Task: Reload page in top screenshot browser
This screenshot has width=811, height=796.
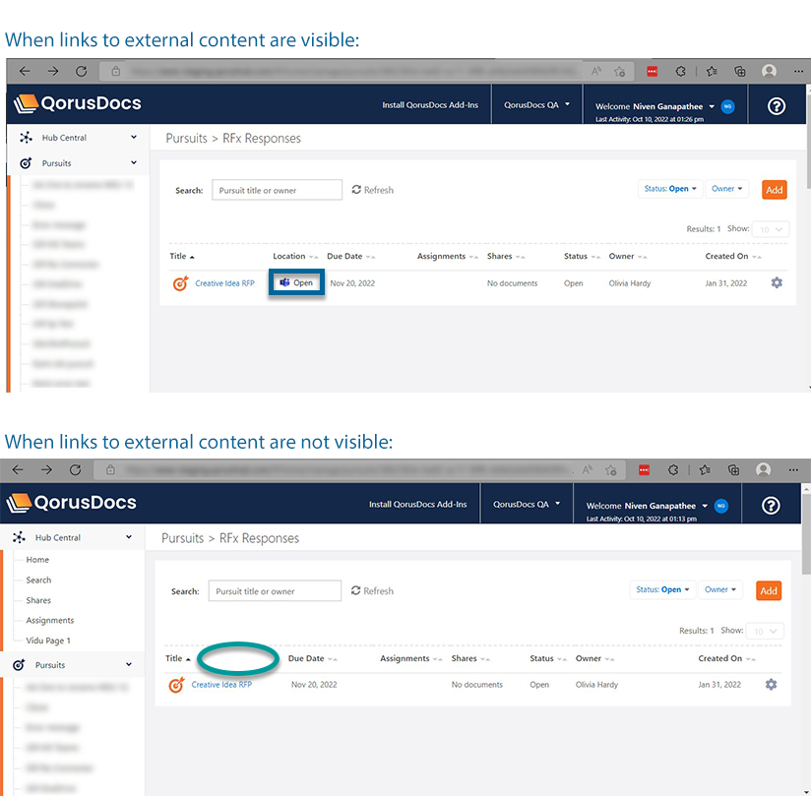Action: click(82, 72)
